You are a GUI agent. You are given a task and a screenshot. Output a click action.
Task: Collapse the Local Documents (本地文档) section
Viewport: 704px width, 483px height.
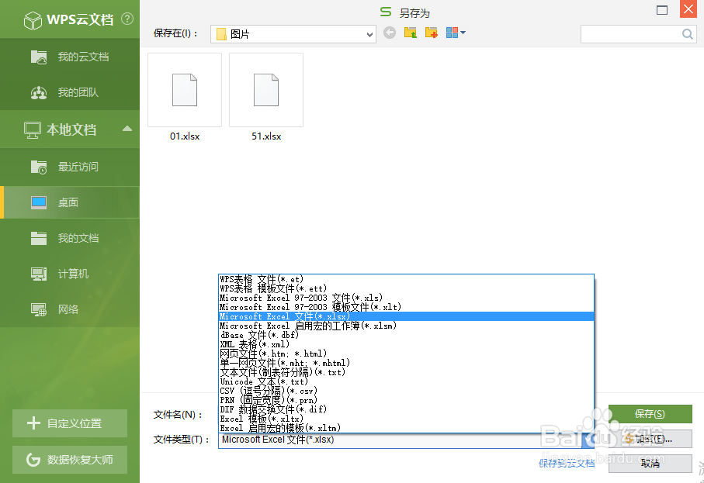point(127,129)
